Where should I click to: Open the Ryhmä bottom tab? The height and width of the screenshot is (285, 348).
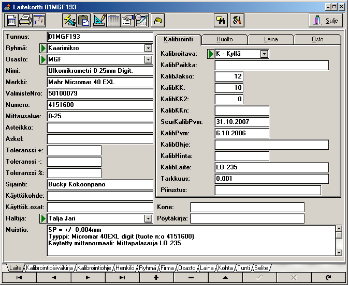pyautogui.click(x=148, y=268)
